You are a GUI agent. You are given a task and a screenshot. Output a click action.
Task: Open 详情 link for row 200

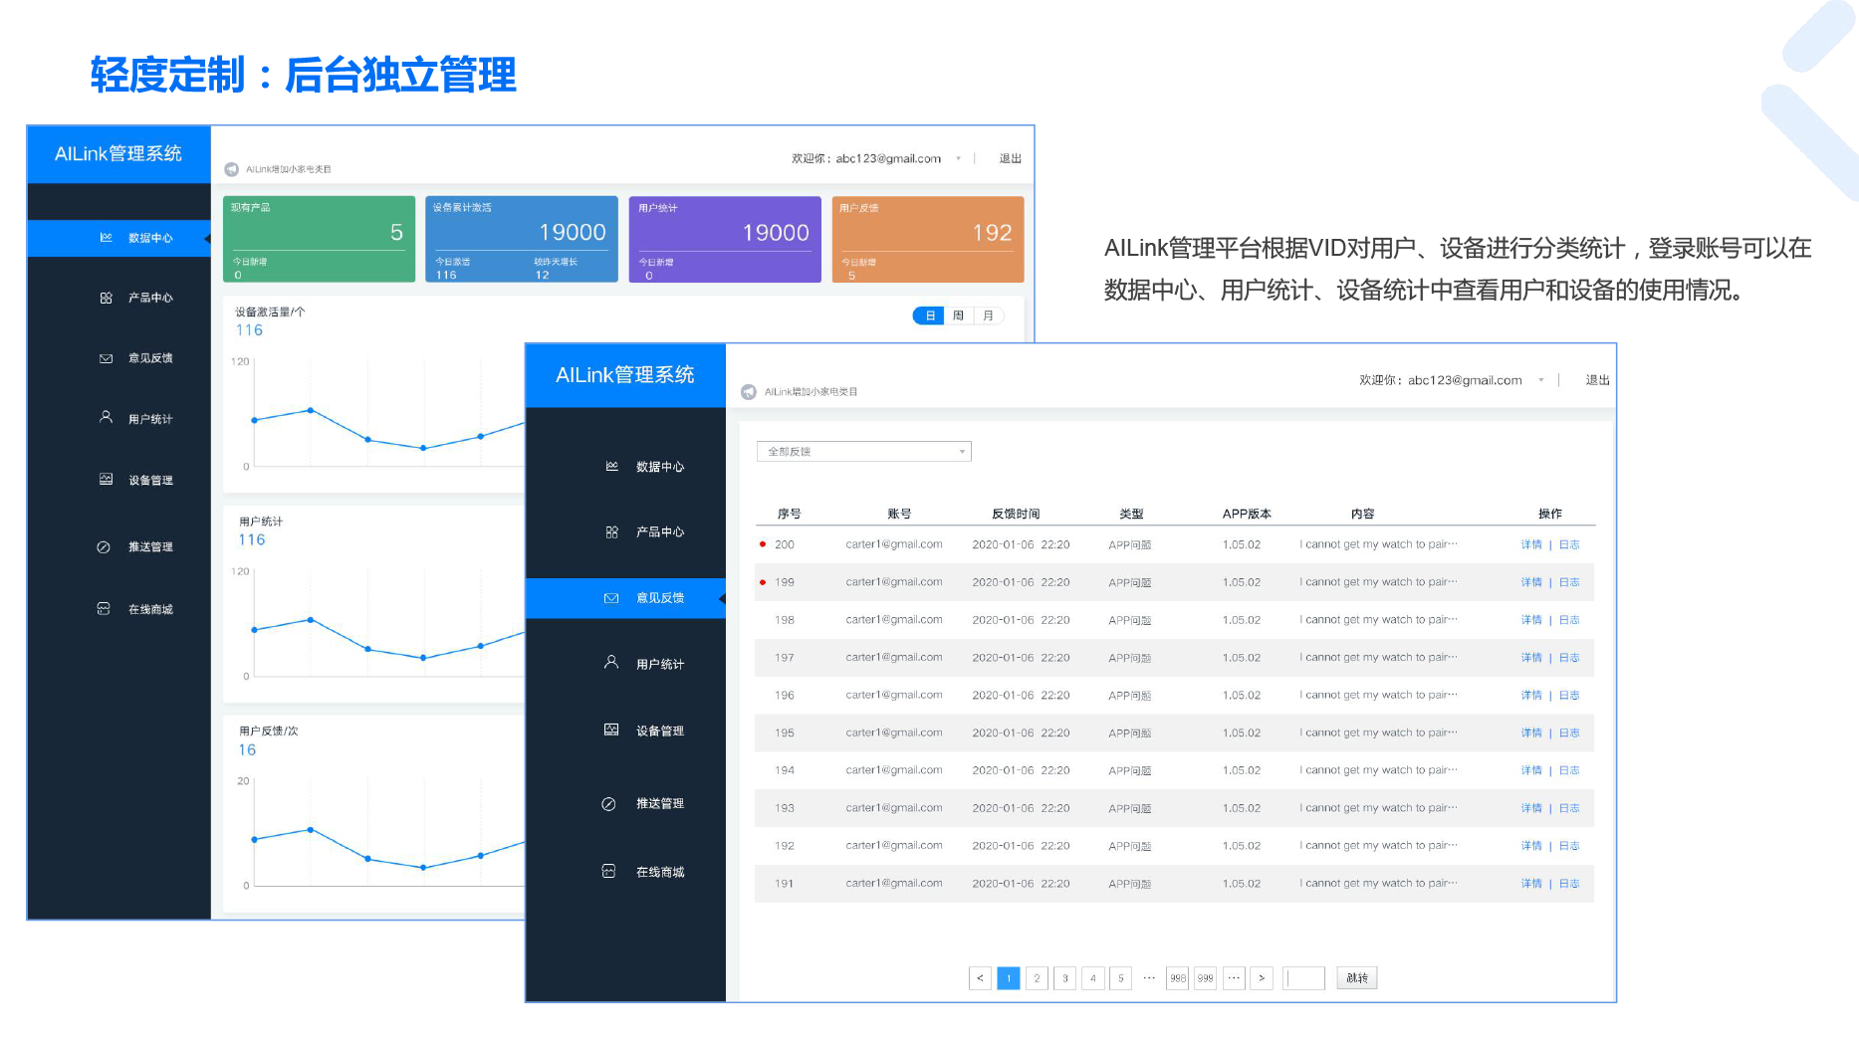(x=1531, y=544)
